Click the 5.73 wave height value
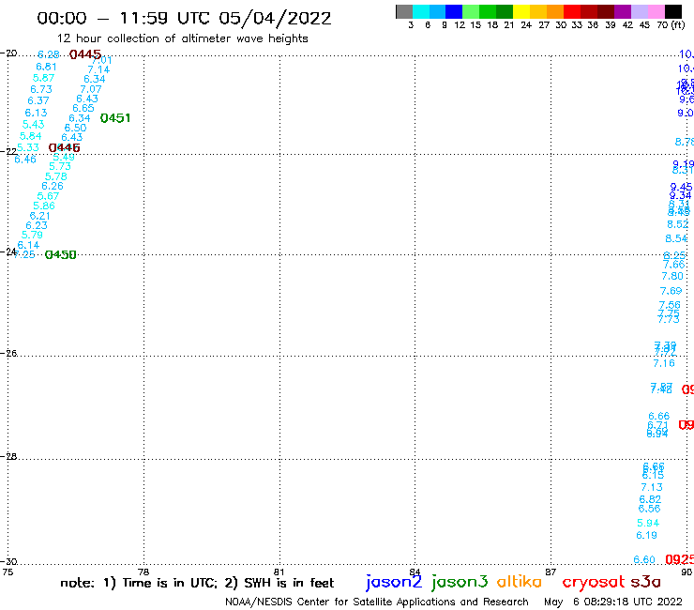Viewport: 694px width, 610px height. (x=60, y=166)
